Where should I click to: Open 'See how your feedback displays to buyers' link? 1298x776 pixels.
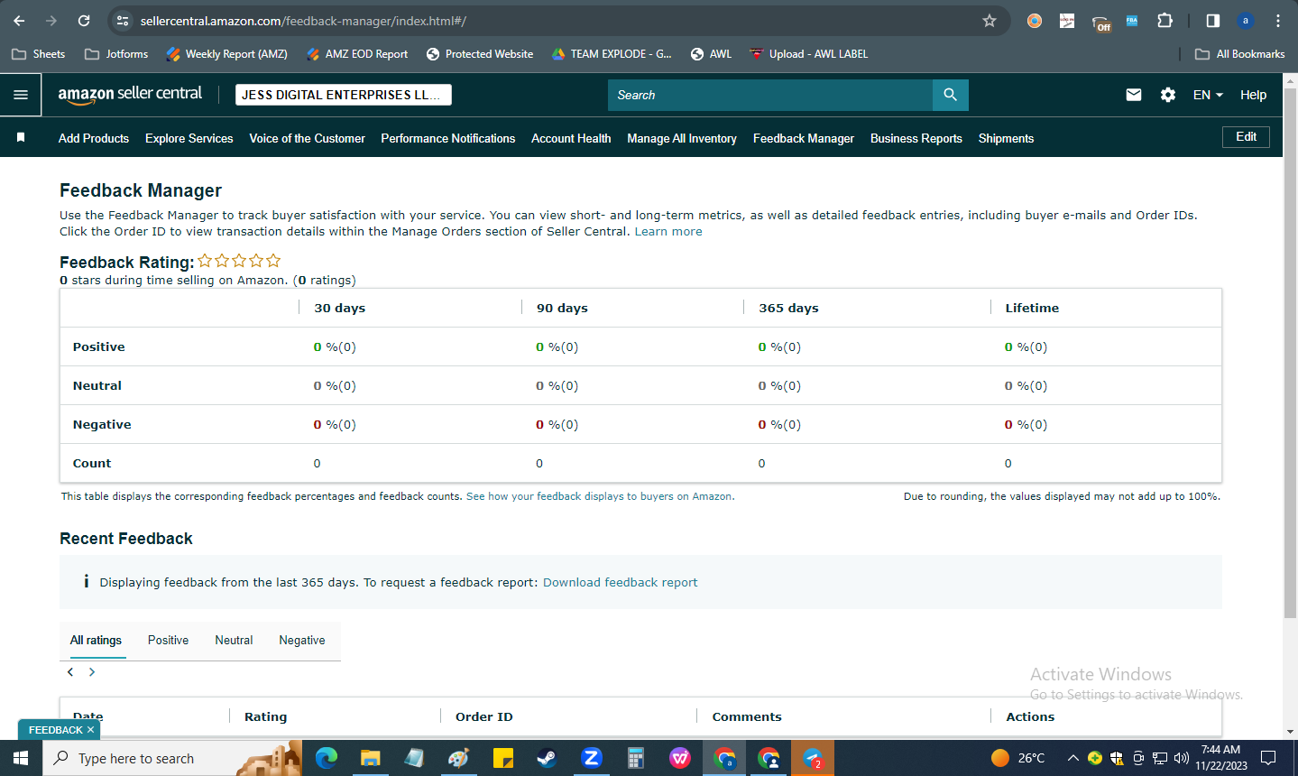(599, 496)
